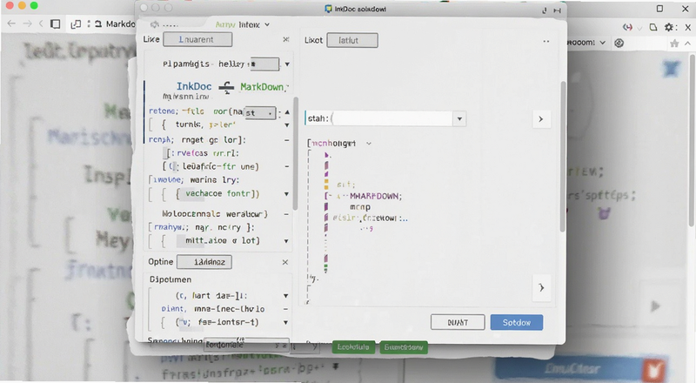Select the InkDoc label
The image size is (696, 383).
click(194, 87)
